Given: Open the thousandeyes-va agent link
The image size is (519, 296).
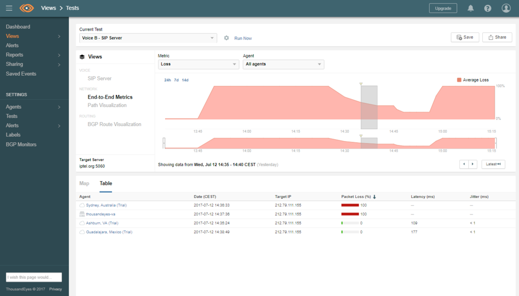Looking at the screenshot, I should pyautogui.click(x=101, y=214).
